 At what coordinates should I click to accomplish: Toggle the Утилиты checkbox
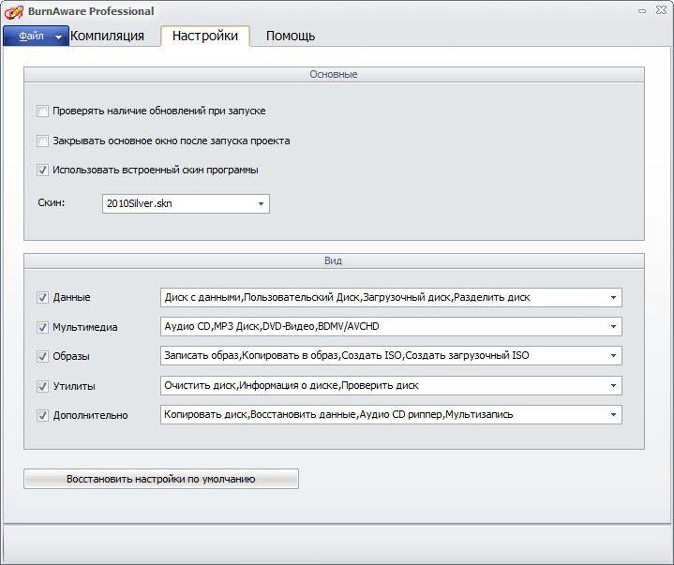pyautogui.click(x=42, y=386)
